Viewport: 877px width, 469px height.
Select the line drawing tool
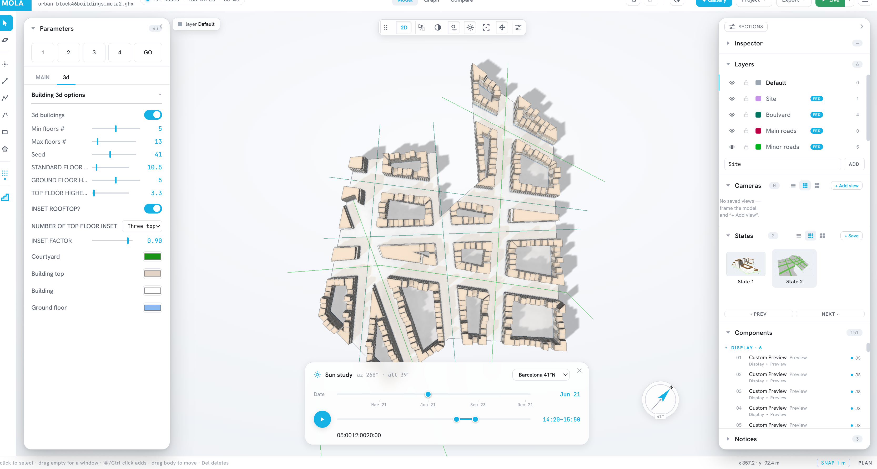click(5, 81)
